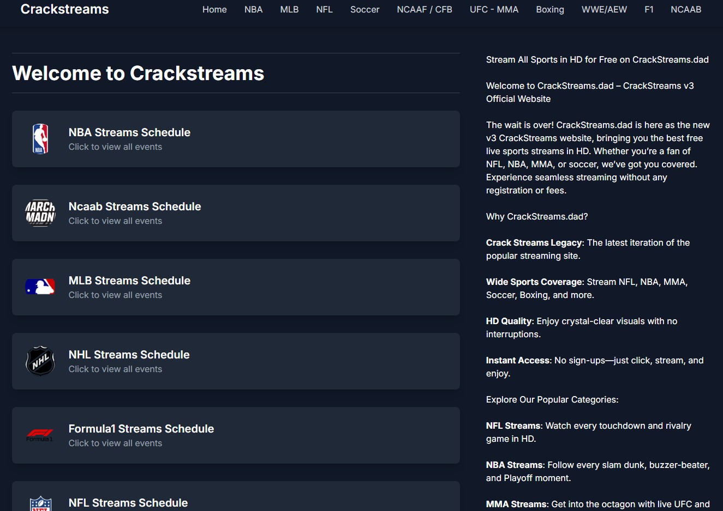Click 'Click to view all events' under Ncaab

tap(115, 221)
